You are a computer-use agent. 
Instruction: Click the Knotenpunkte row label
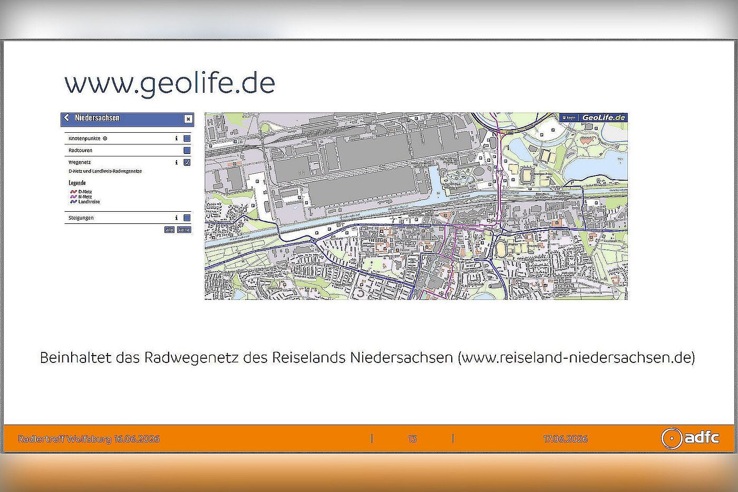84,139
